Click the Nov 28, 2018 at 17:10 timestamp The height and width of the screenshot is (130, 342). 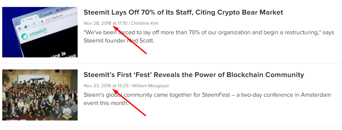[105, 23]
